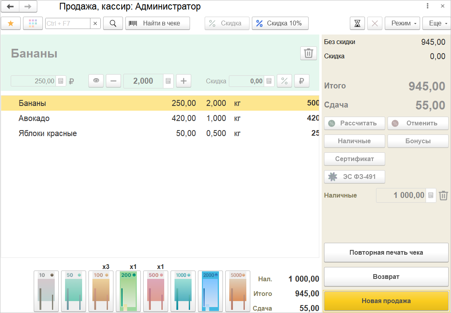The image size is (451, 313).
Task: Click the favorites star icon
Action: click(11, 23)
